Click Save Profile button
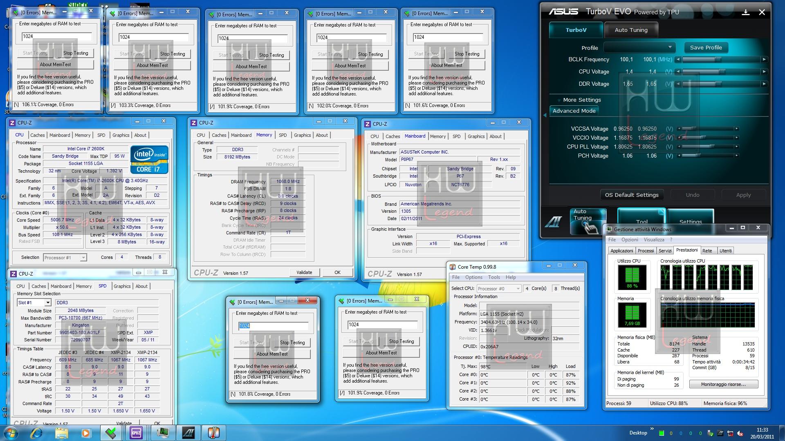The height and width of the screenshot is (441, 785). [706, 47]
